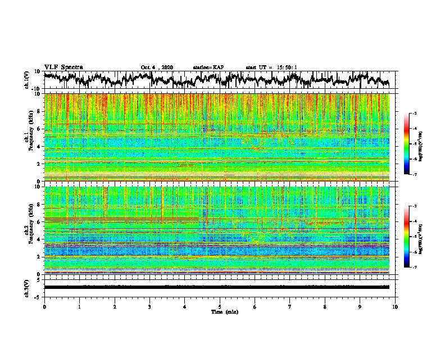Click time axis tick label '0'
Image resolution: width=445 pixels, height=344 pixels.
44,306
